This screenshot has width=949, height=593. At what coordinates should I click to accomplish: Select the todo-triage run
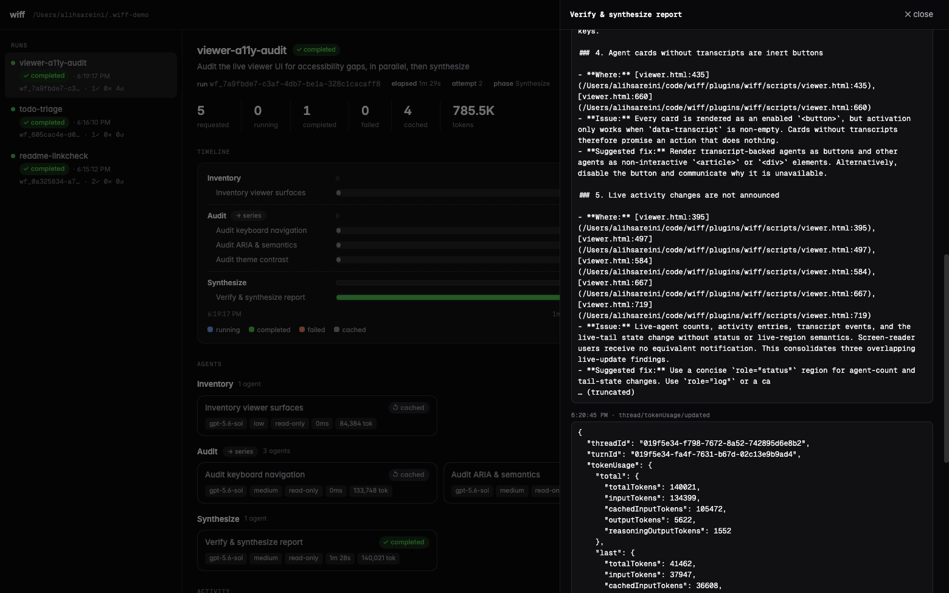91,121
